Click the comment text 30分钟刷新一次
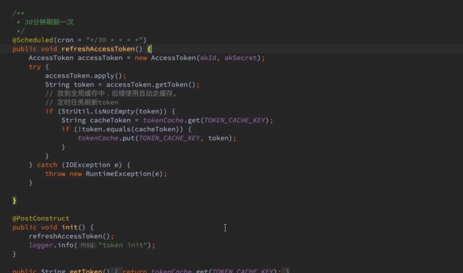This screenshot has width=463, height=273. [49, 22]
